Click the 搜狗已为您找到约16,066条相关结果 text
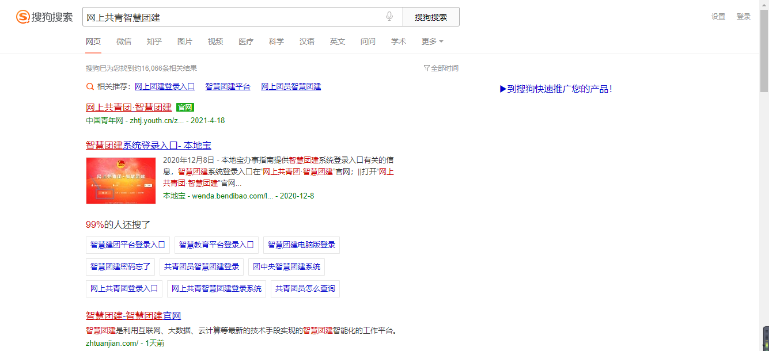Image resolution: width=769 pixels, height=351 pixels. pos(141,68)
